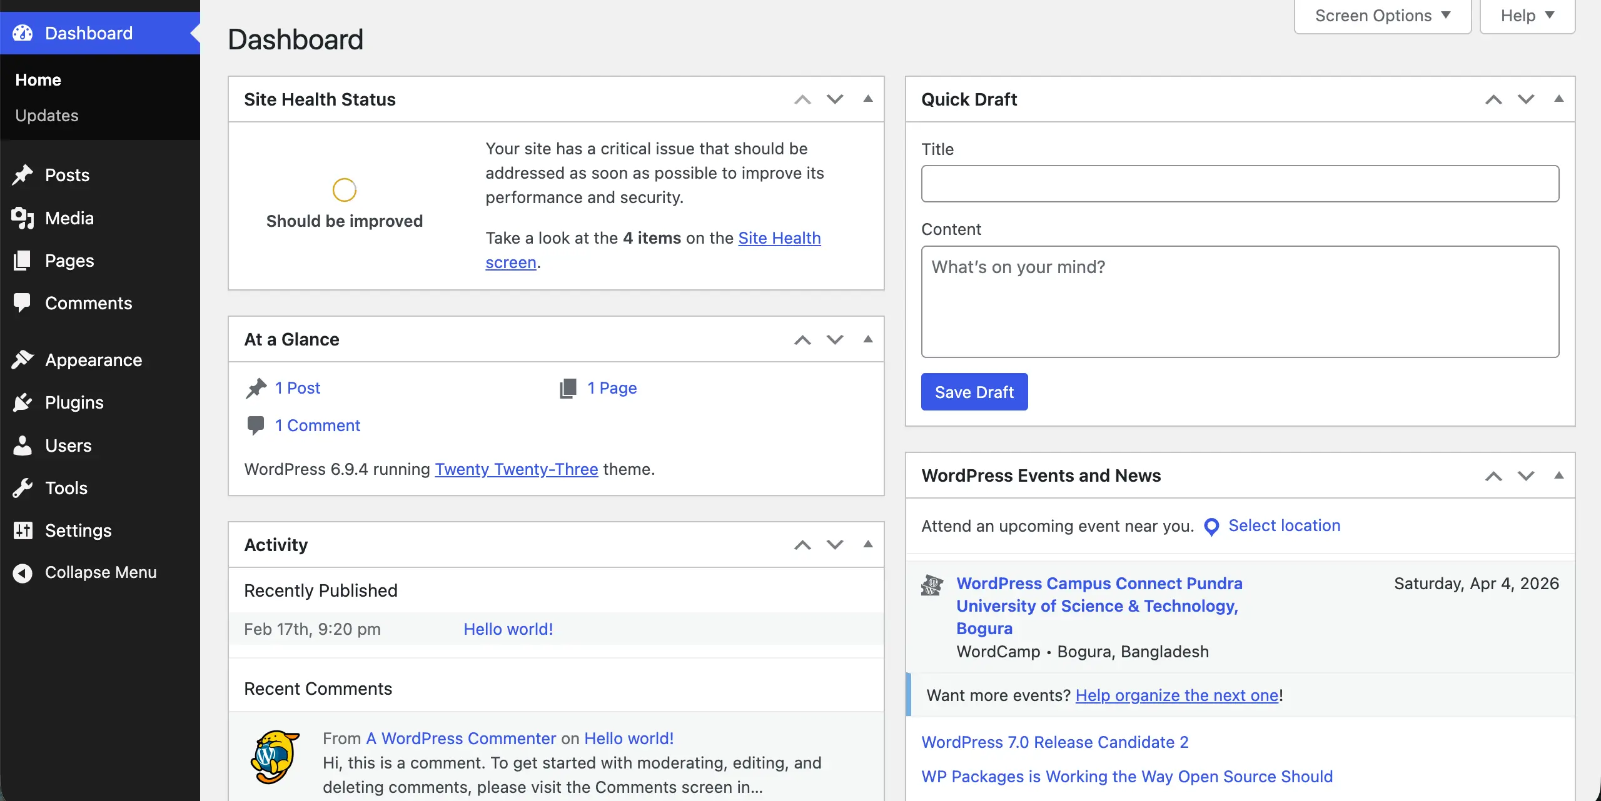
Task: Click the Plugins plug icon in sidebar
Action: tap(23, 402)
